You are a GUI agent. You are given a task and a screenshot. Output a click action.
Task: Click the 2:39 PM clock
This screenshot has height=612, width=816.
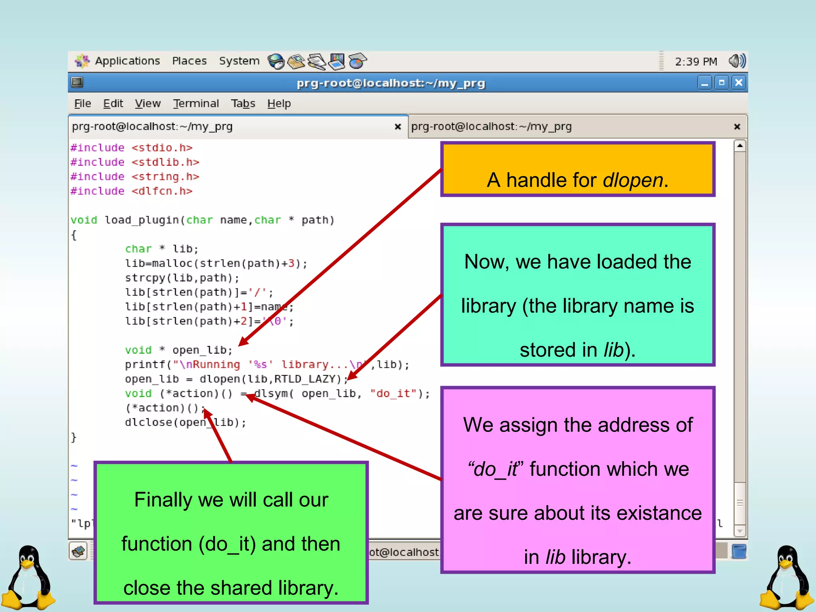[x=696, y=61]
